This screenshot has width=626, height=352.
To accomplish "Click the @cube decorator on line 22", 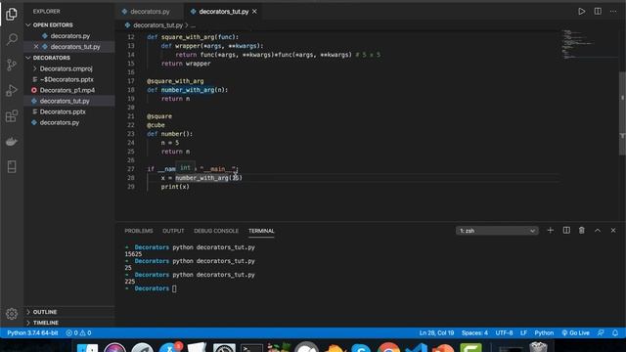I will pos(156,125).
